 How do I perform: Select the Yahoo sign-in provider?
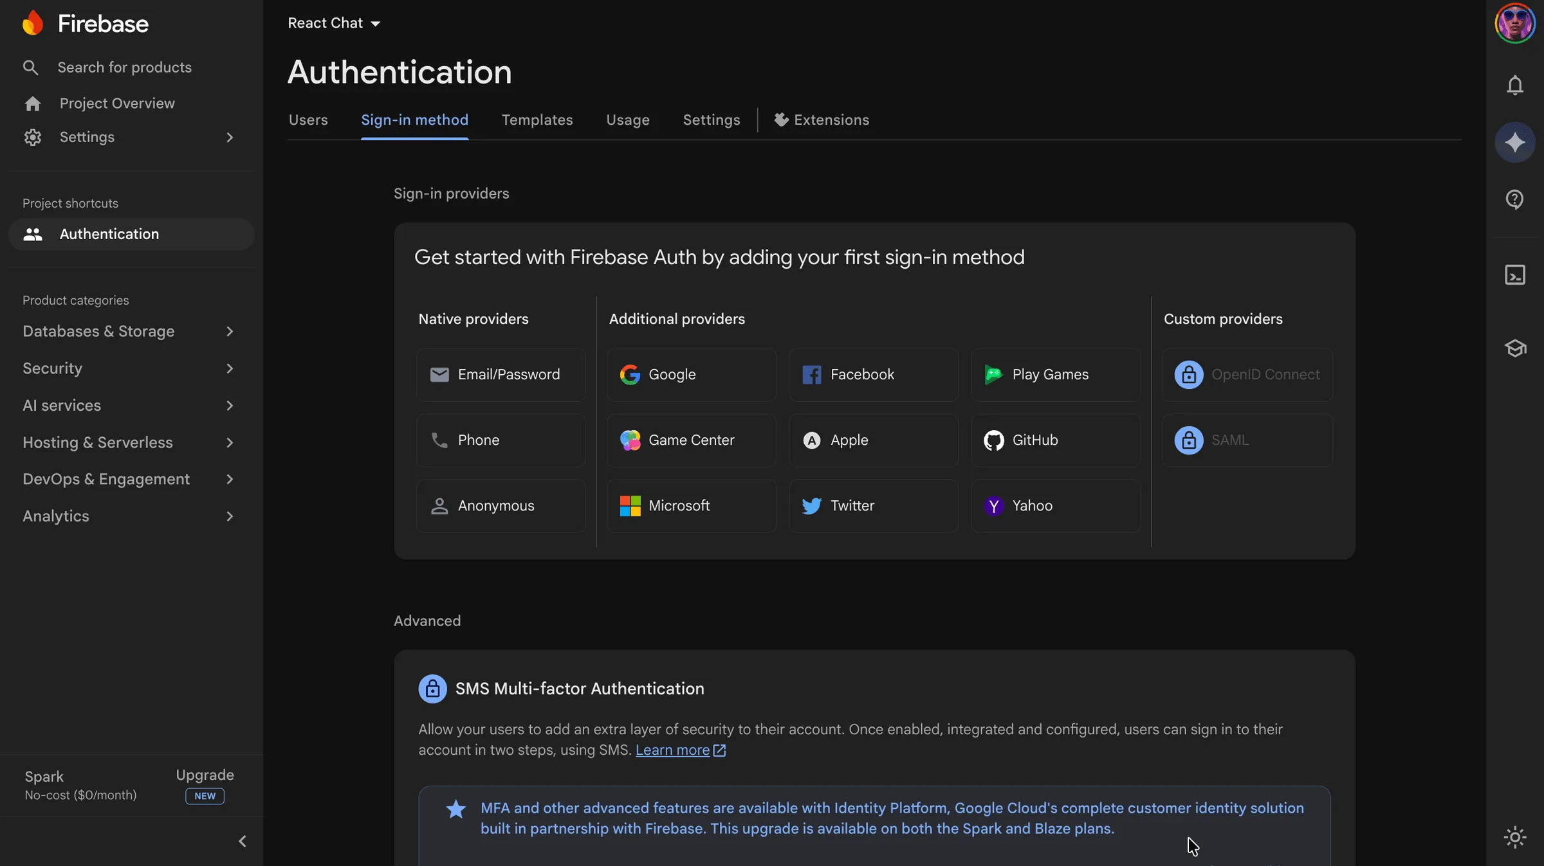1056,506
